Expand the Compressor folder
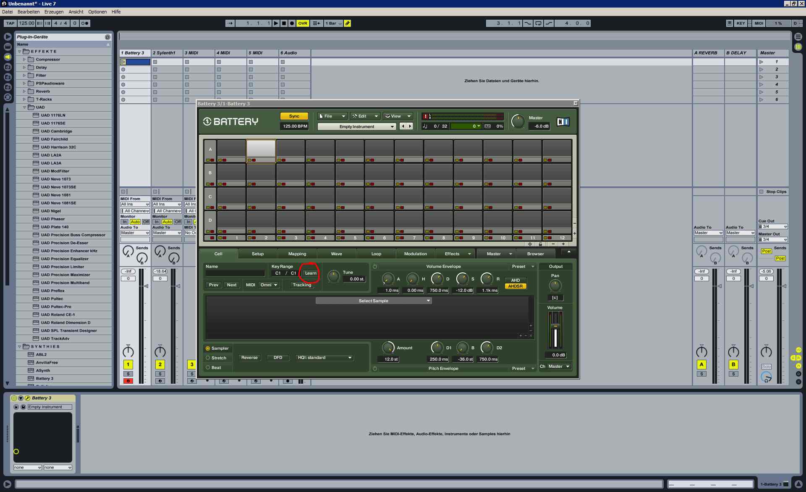Viewport: 806px width, 492px height. (24, 60)
